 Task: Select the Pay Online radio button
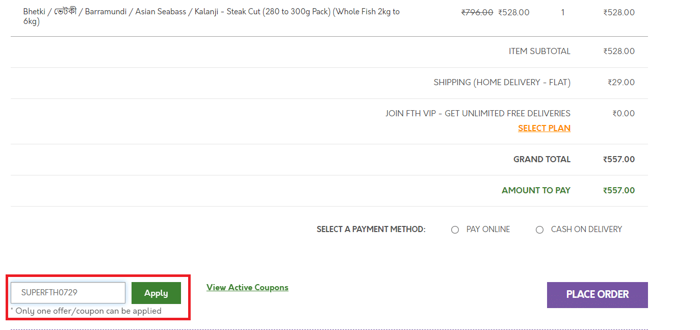tap(455, 230)
